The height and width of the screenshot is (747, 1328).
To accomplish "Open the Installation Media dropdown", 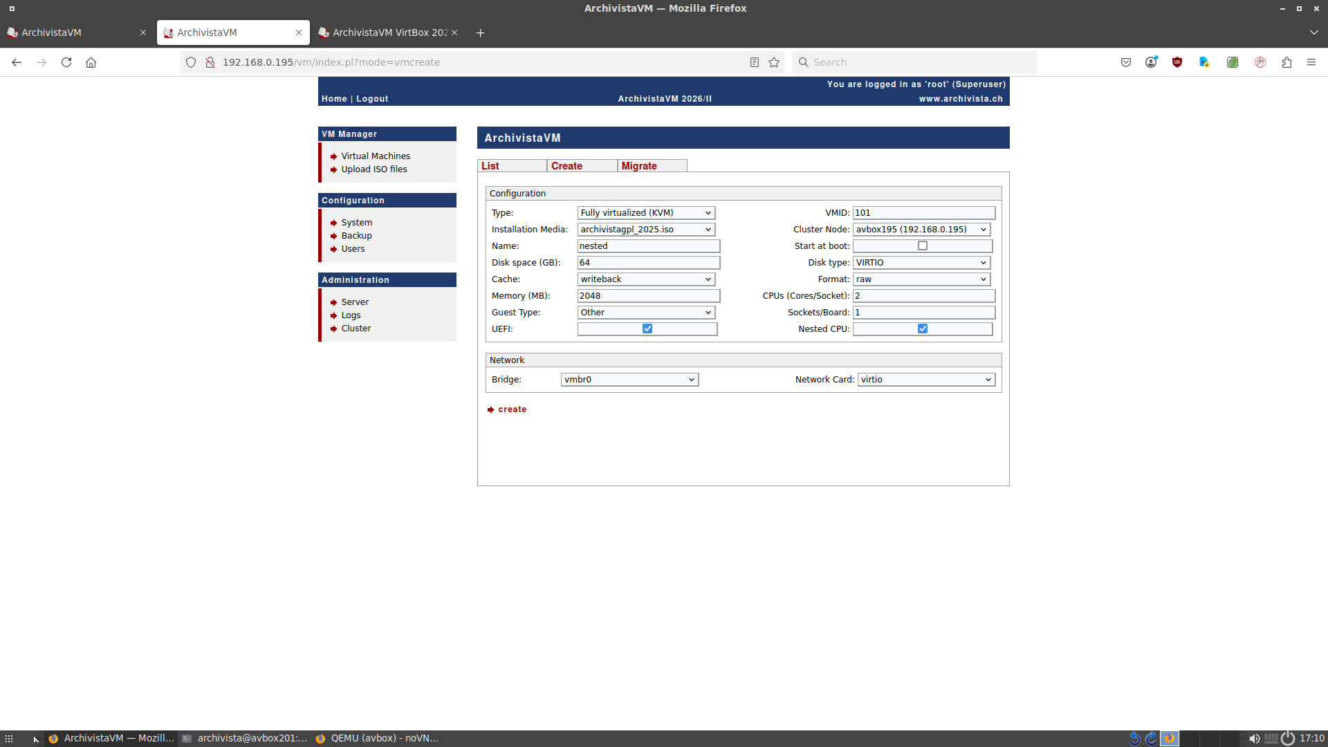I will click(x=646, y=229).
